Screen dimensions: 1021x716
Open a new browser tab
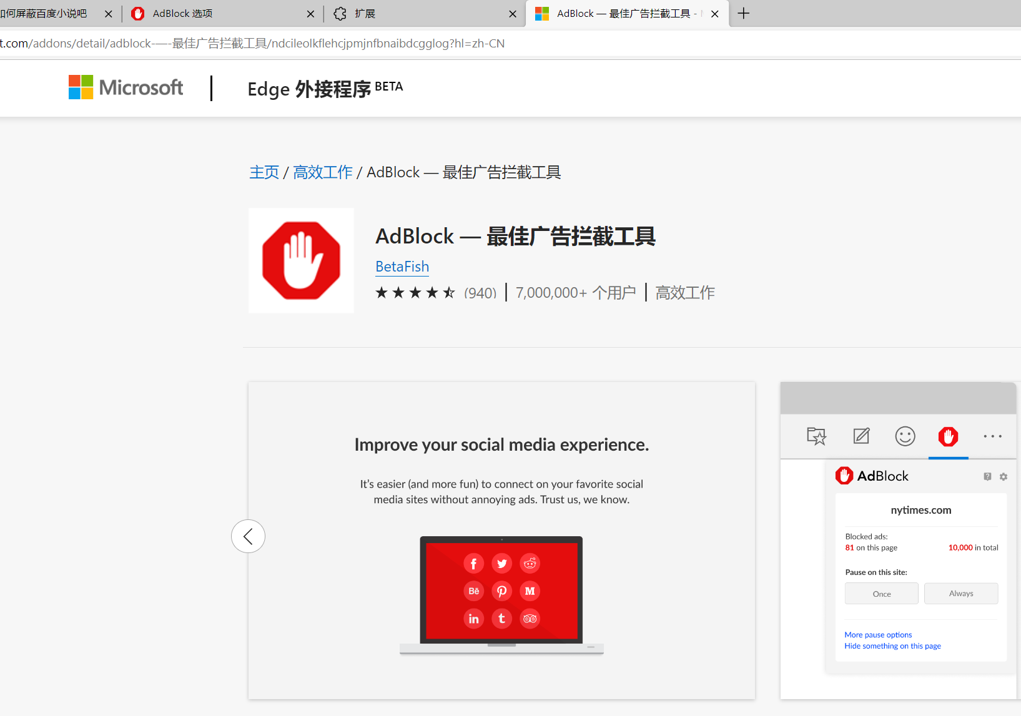(743, 14)
